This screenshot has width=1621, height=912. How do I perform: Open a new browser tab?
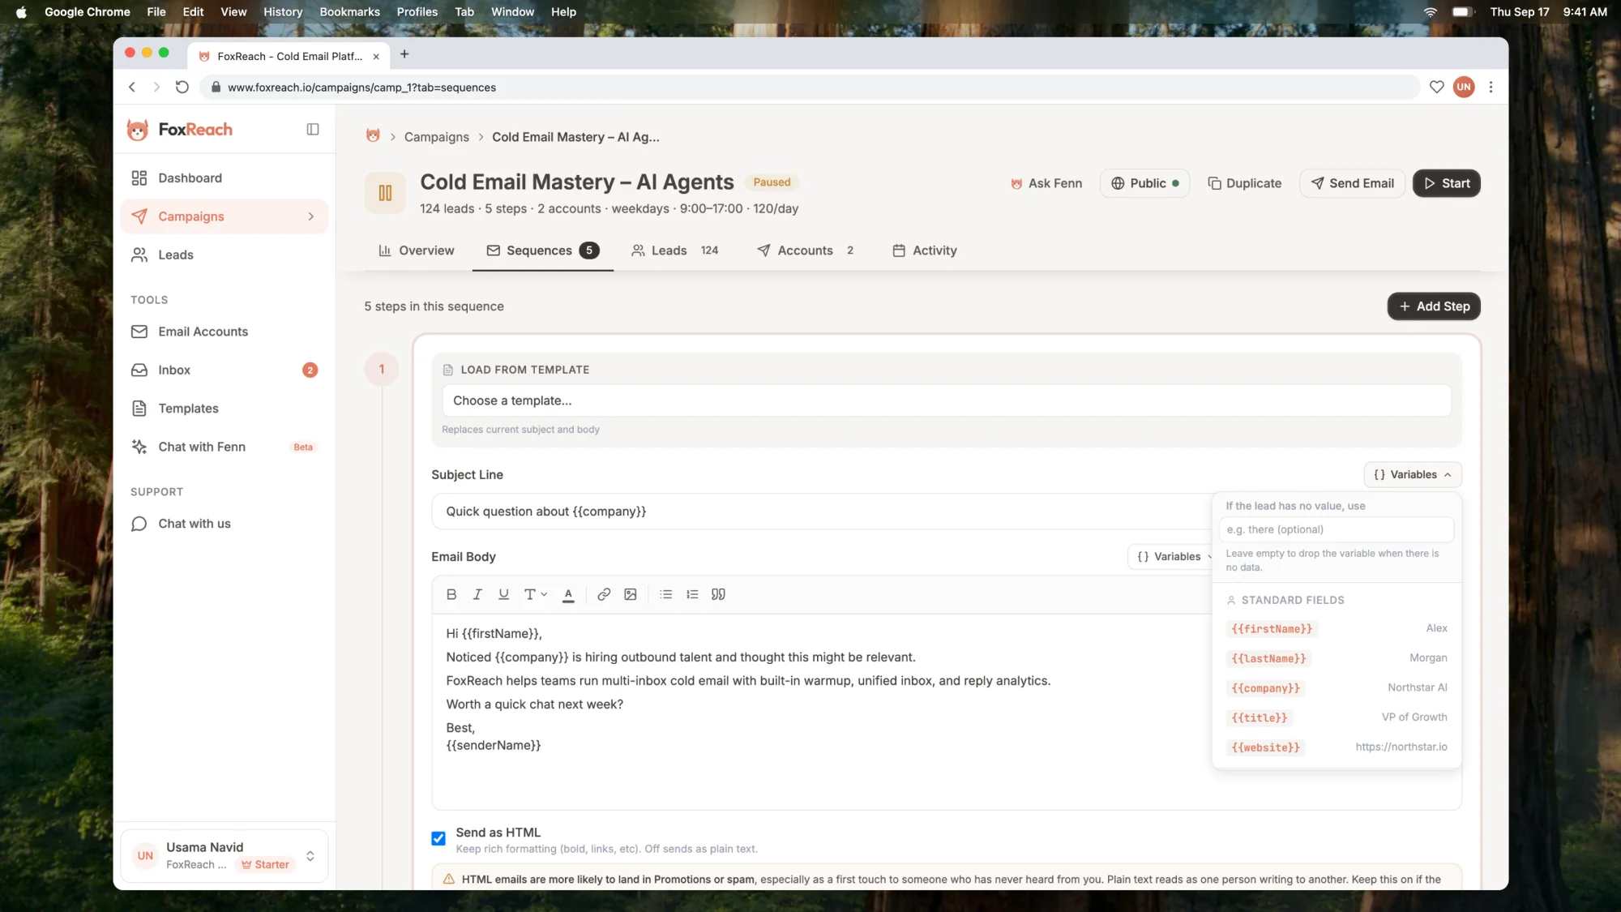click(404, 54)
